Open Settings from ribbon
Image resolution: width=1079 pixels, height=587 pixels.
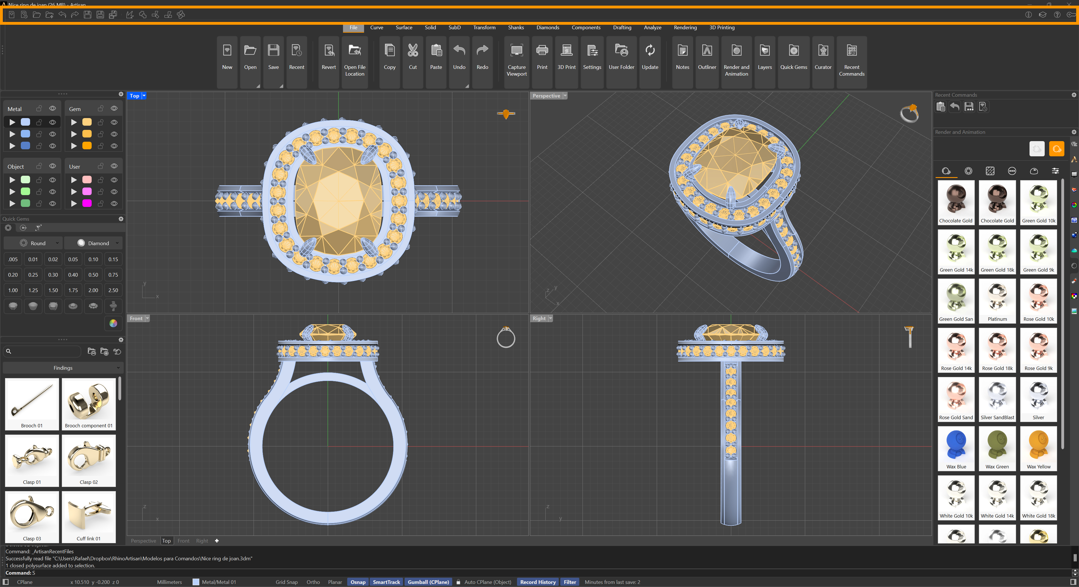(x=592, y=51)
